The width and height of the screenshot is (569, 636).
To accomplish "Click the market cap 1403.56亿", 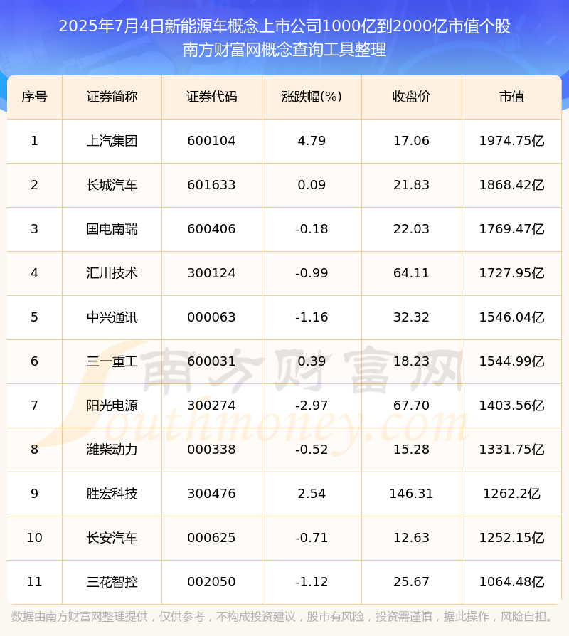I will click(x=512, y=406).
